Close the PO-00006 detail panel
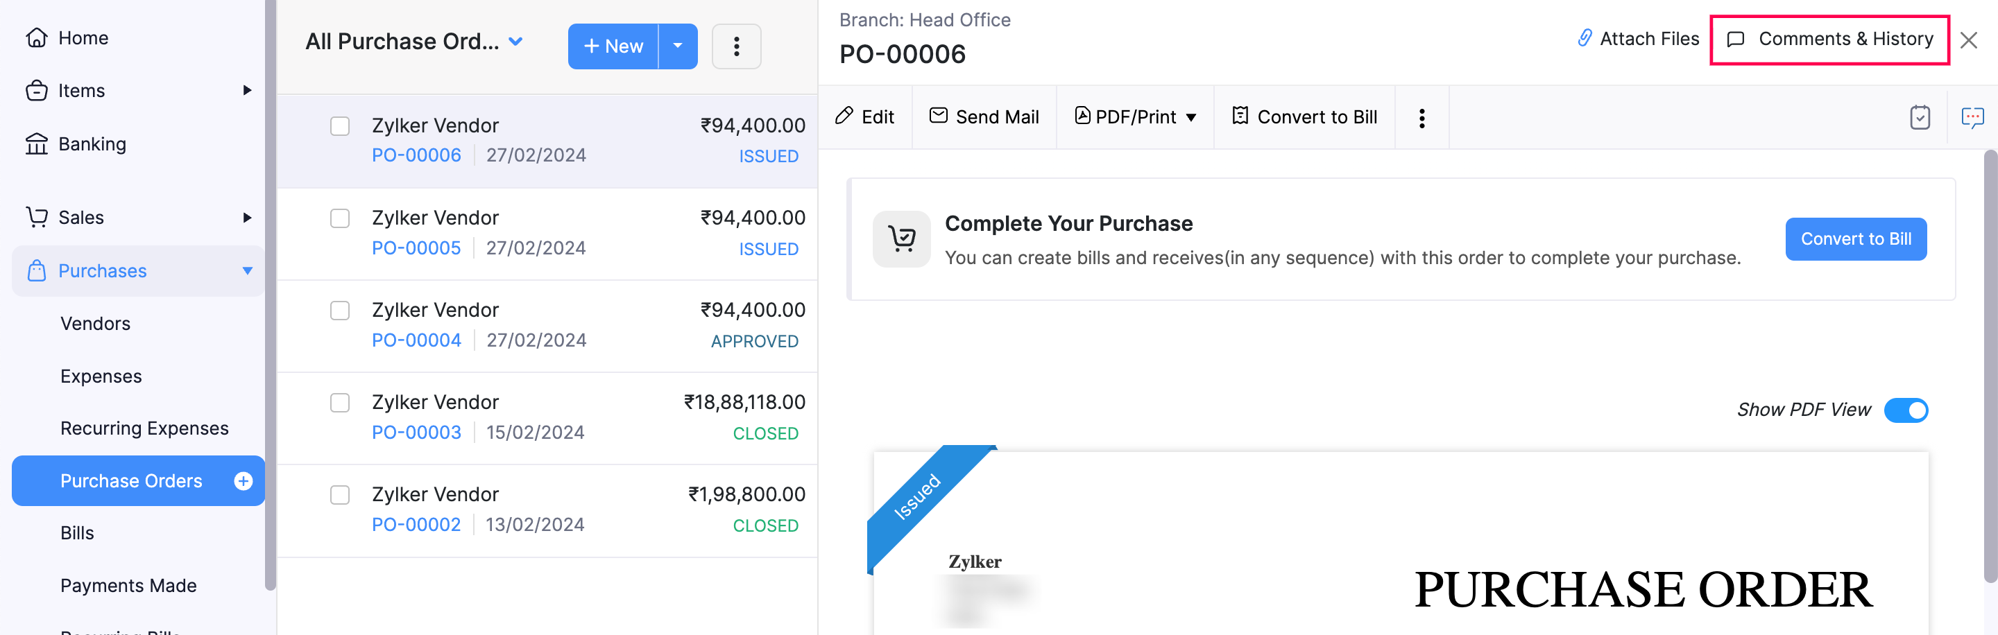This screenshot has height=635, width=1998. (1970, 40)
